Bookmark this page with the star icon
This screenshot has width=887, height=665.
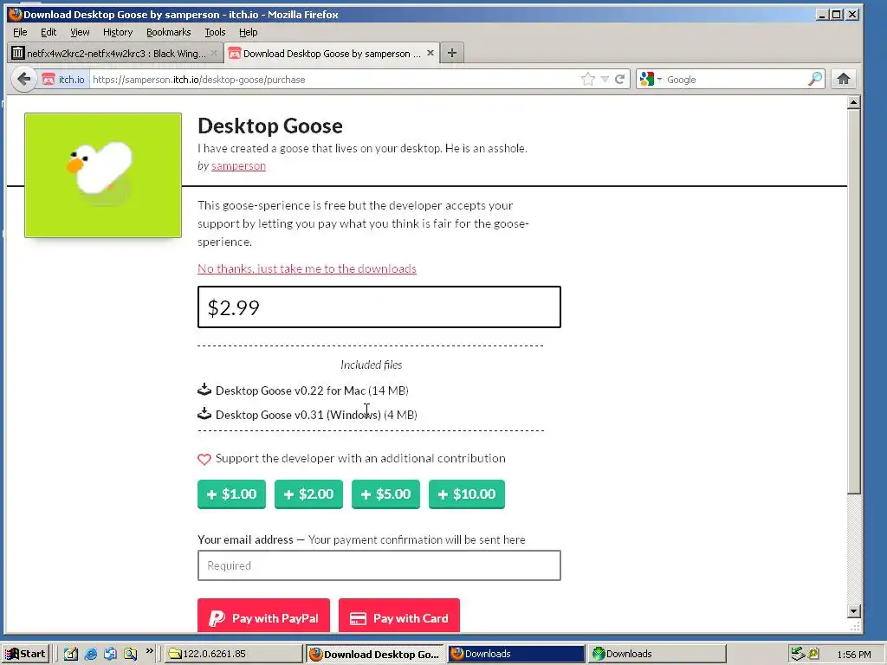pyautogui.click(x=588, y=79)
